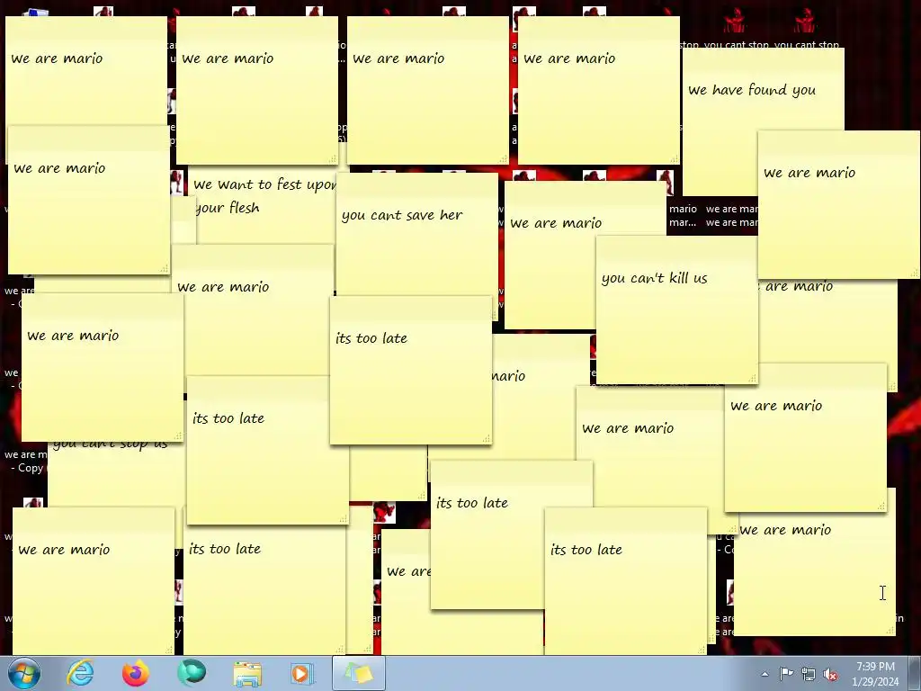
Task: Open Action Center flag icon in tray
Action: 786,674
